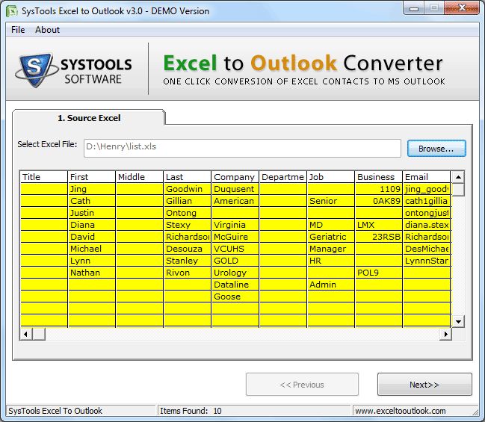
Task: Open the About menu
Action: (x=47, y=30)
